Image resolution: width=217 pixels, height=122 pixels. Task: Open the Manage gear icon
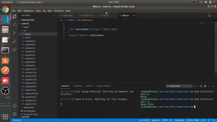click(x=14, y=114)
